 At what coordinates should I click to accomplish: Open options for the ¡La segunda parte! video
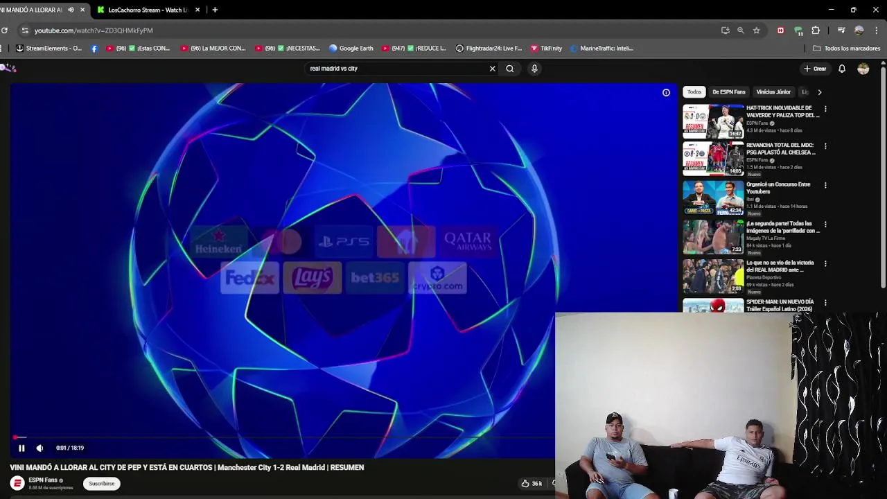(825, 225)
